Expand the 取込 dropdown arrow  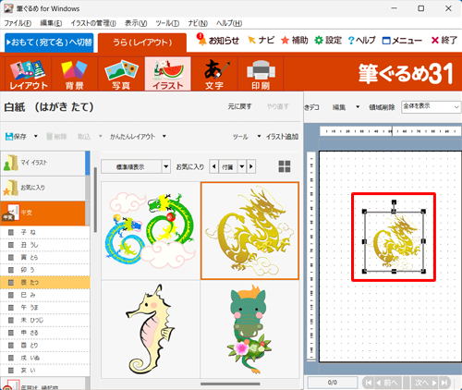(x=101, y=136)
